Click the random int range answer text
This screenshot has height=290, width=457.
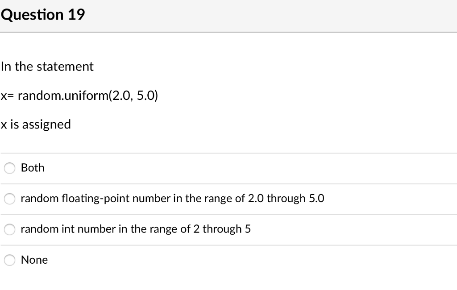point(136,229)
